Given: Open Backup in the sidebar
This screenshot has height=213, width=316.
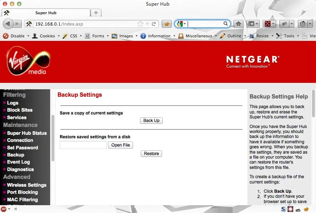Looking at the screenshot, I should [x=16, y=155].
